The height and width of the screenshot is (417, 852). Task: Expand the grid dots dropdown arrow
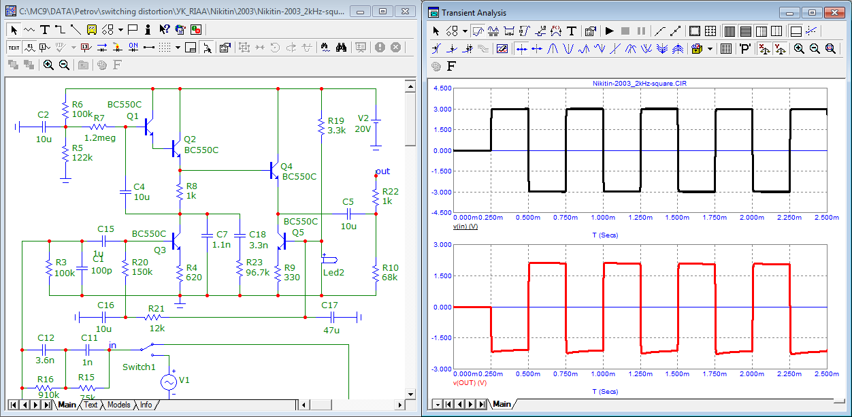click(x=178, y=47)
